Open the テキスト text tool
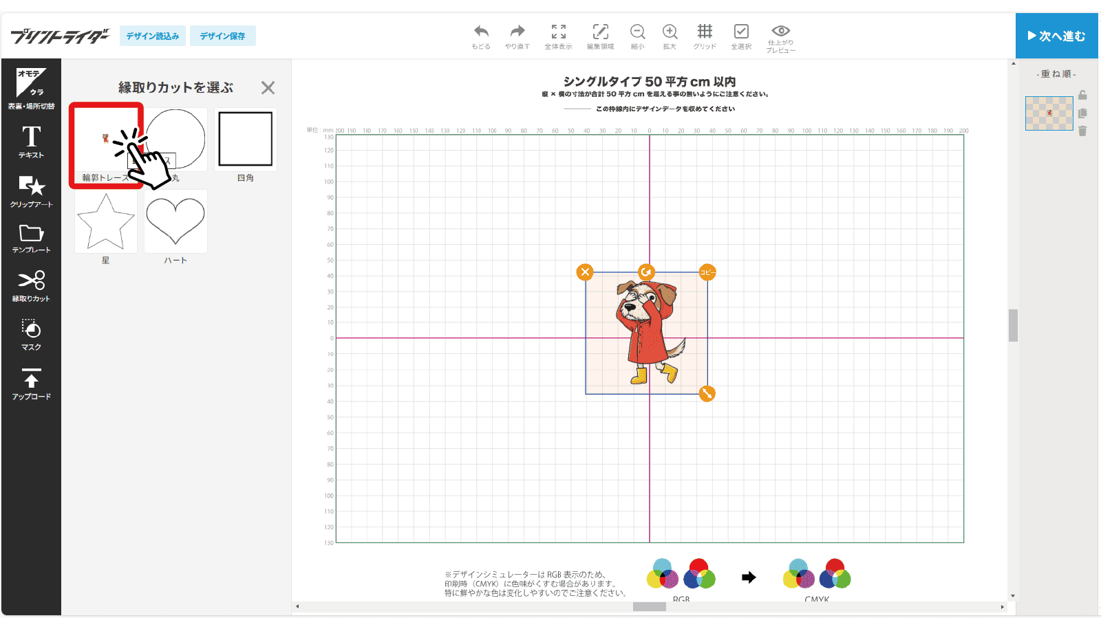This screenshot has height=629, width=1101. click(x=31, y=142)
